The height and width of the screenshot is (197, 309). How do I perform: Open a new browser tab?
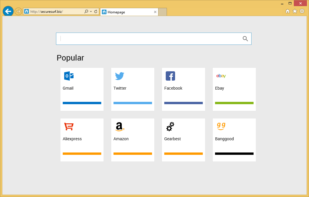tap(163, 12)
